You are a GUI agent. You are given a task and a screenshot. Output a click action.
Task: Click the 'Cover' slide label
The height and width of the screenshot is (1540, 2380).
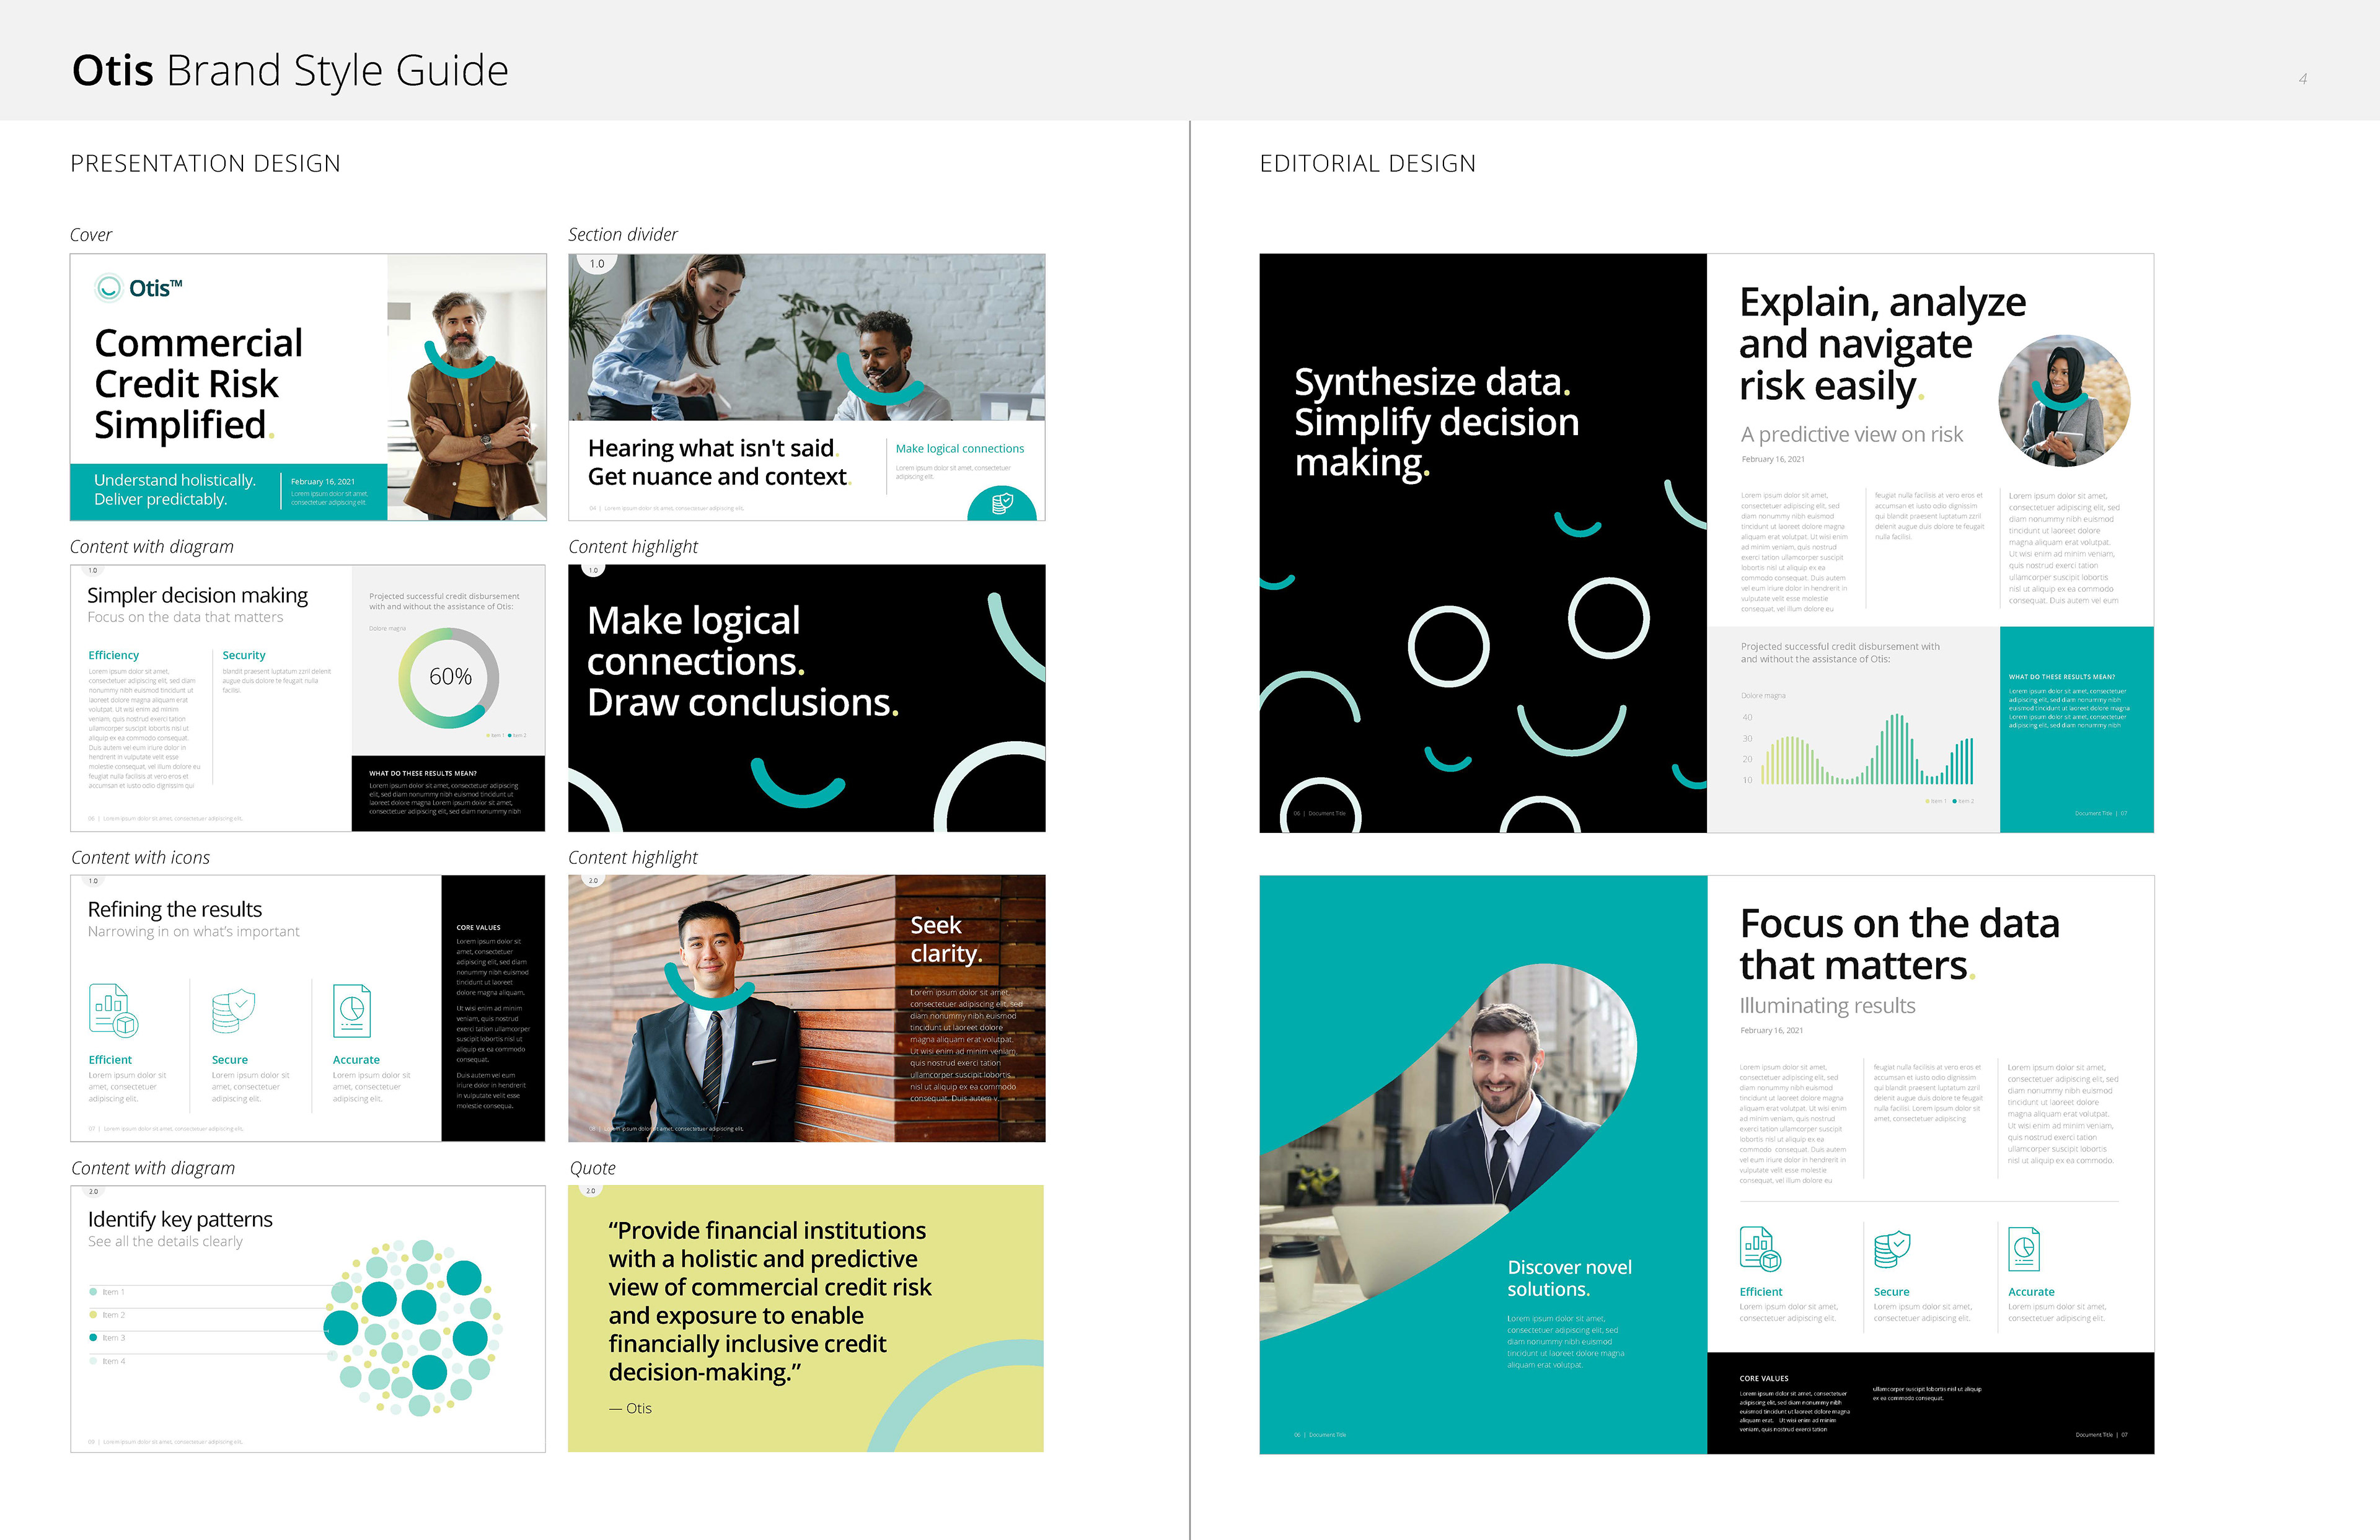coord(91,235)
